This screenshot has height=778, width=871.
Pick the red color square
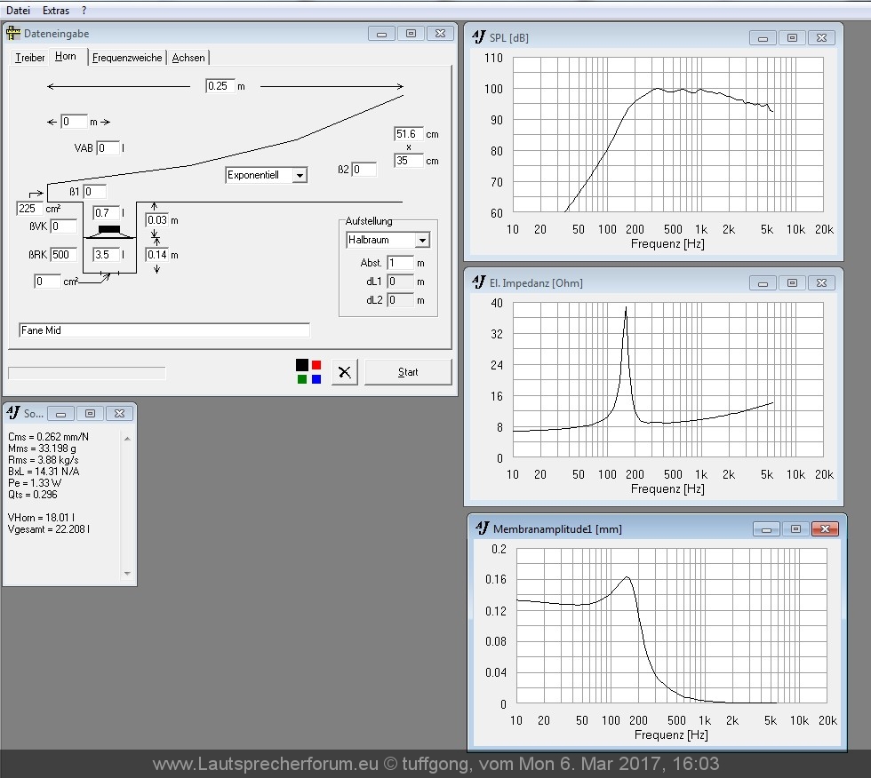(316, 365)
